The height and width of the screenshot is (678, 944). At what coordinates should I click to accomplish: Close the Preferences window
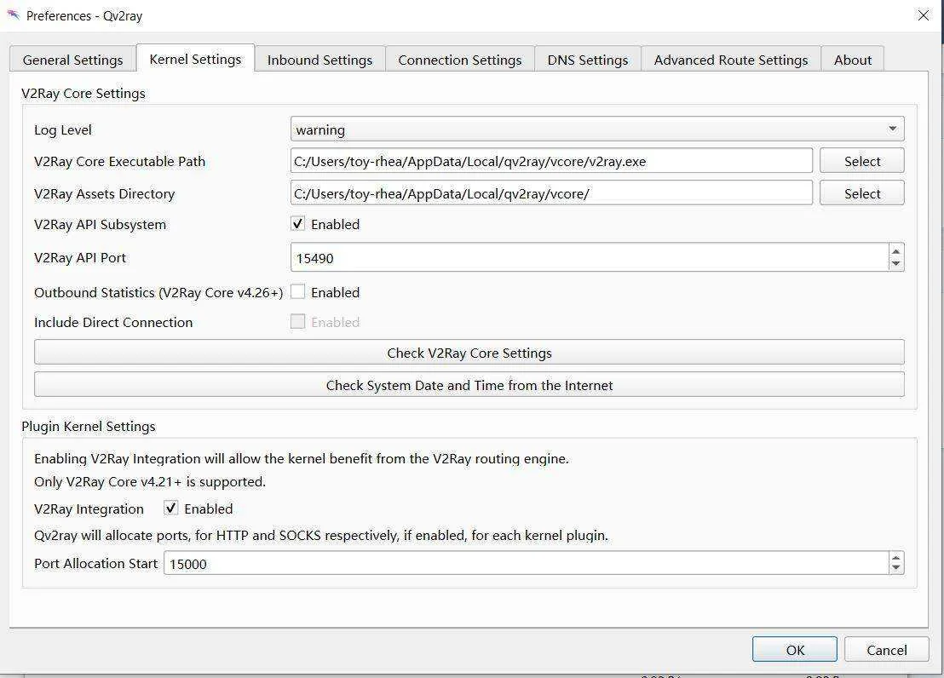923,15
